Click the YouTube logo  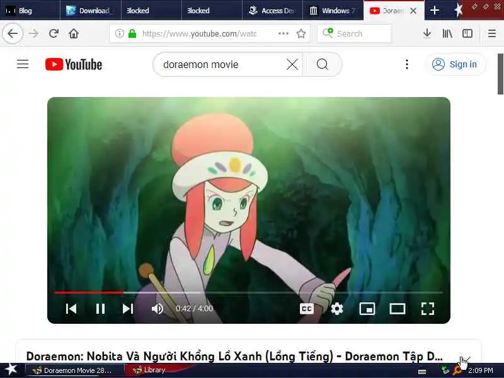click(74, 64)
